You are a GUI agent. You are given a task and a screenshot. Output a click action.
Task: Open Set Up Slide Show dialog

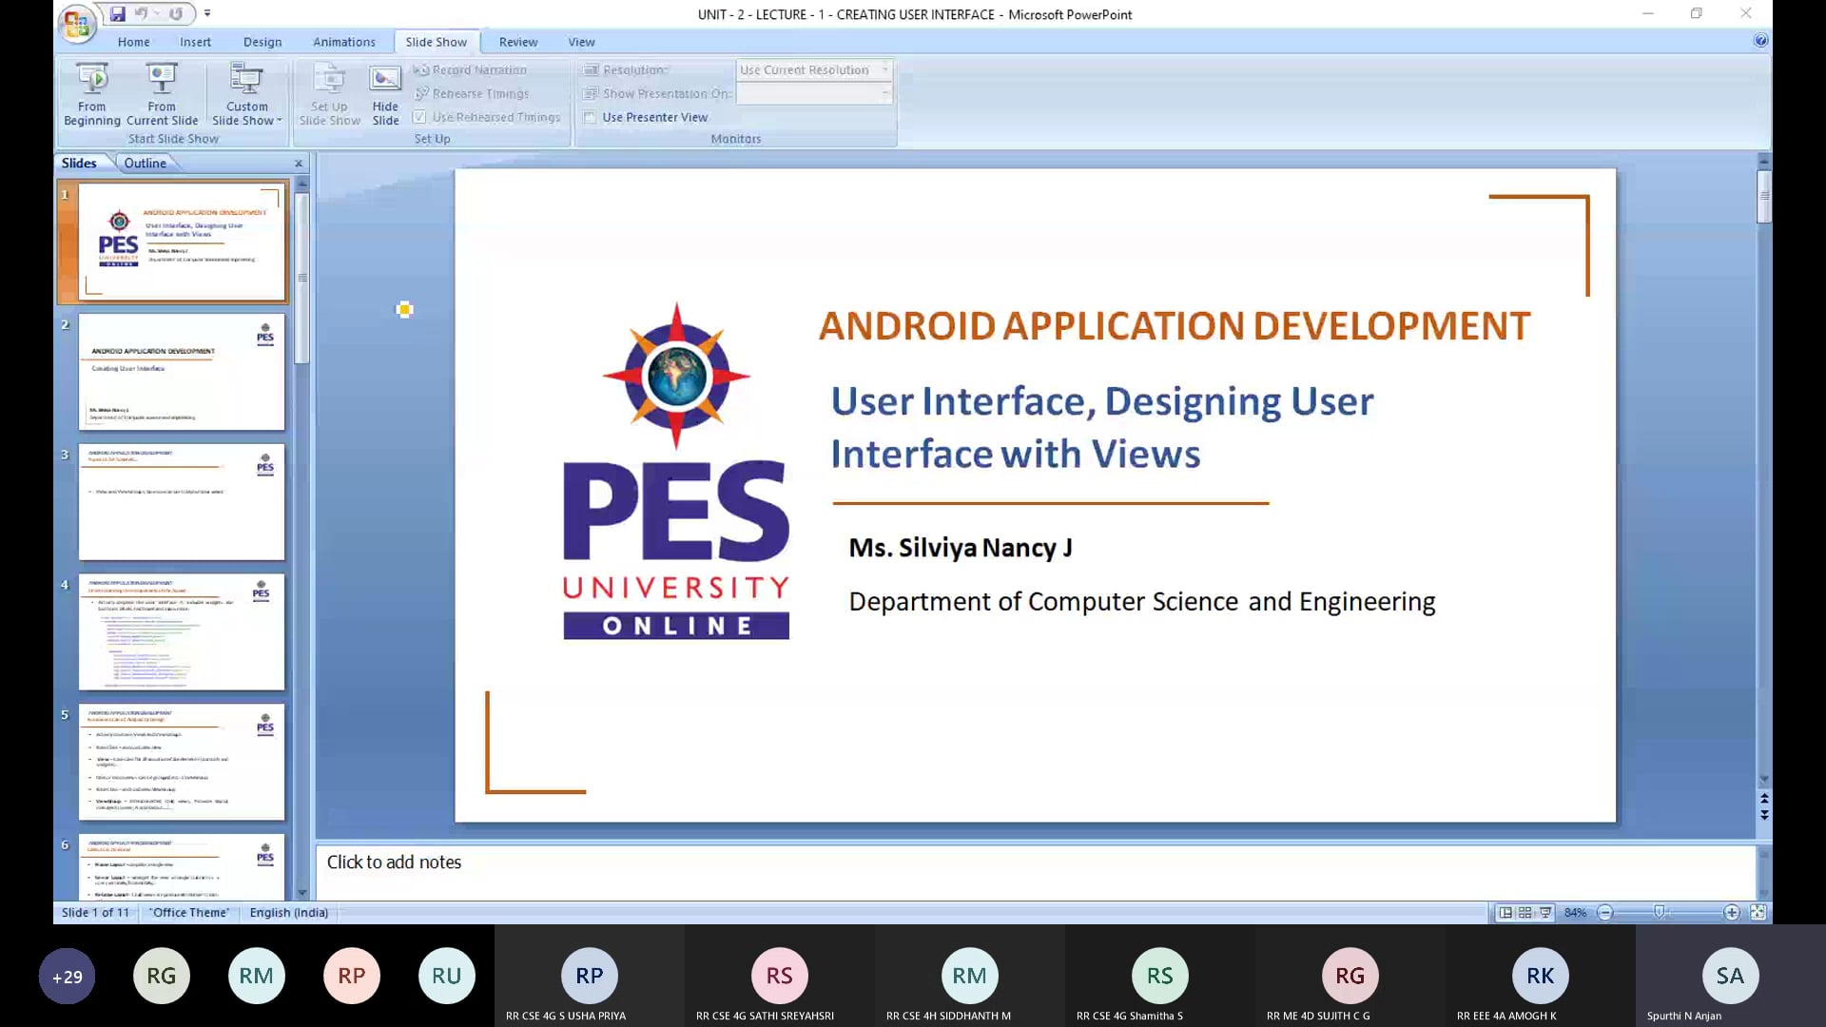coord(329,93)
